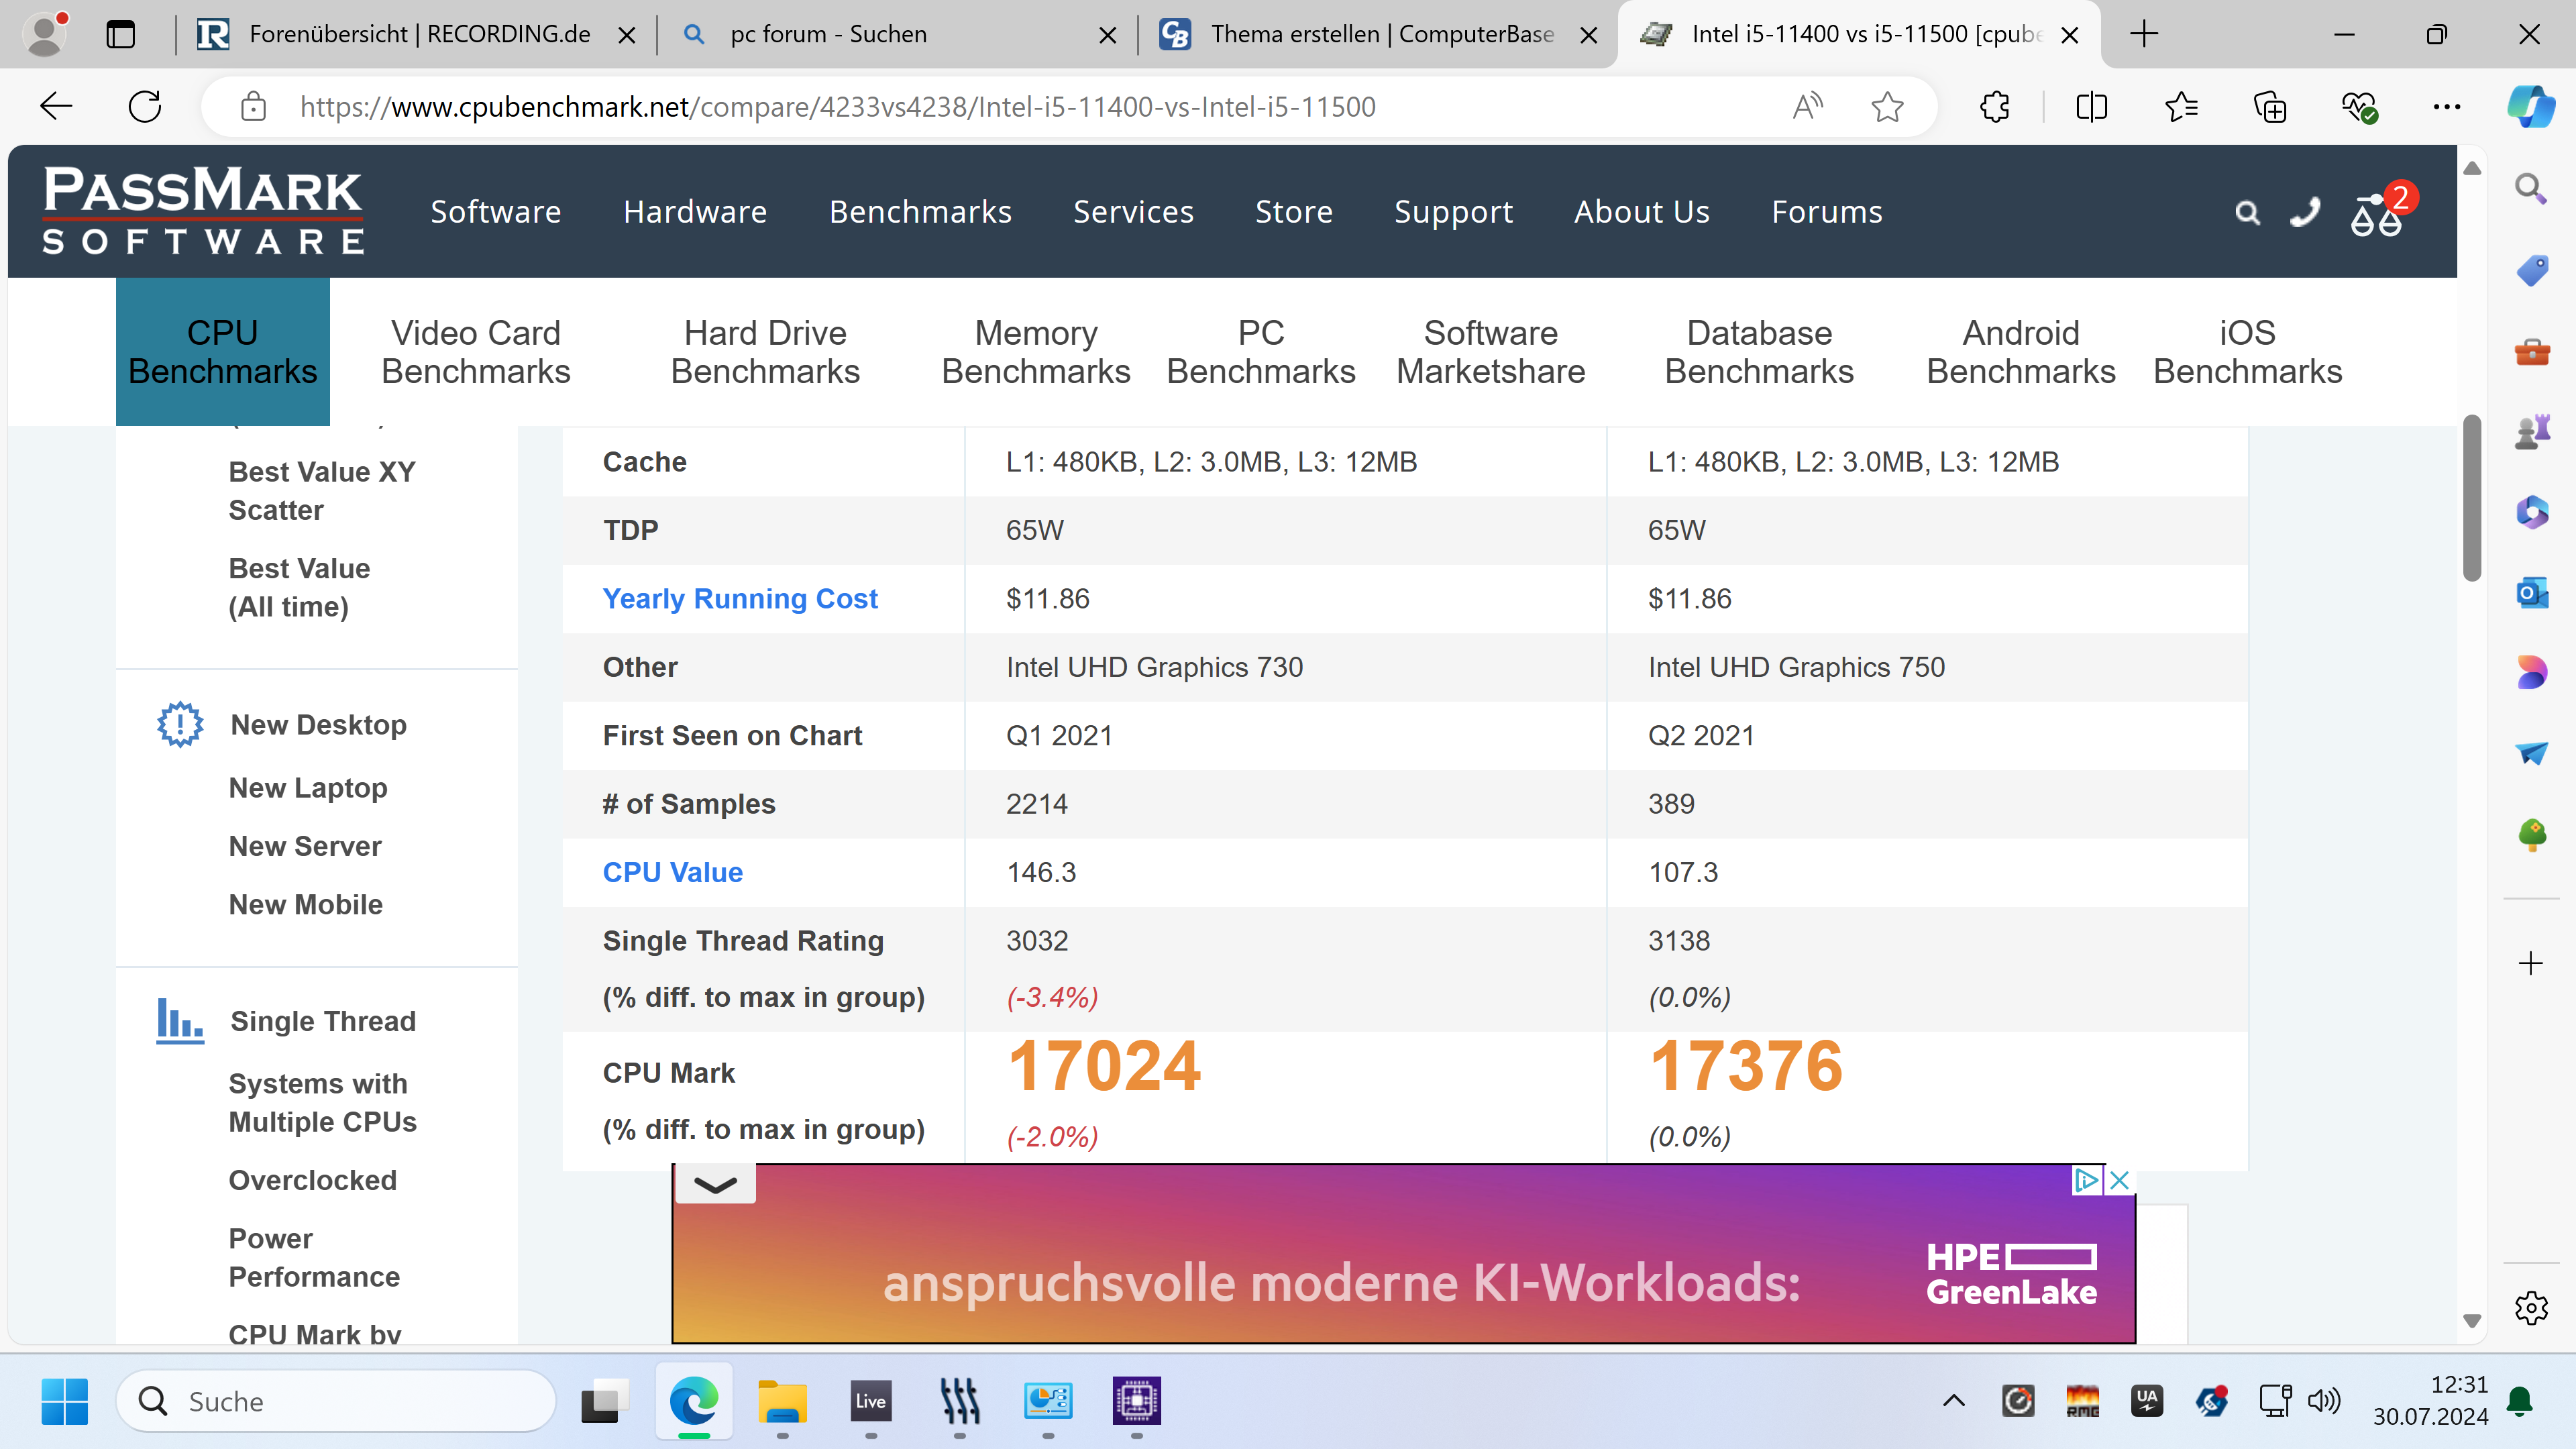Open the compare scales icon with badge
2576x1449 pixels.
pyautogui.click(x=2377, y=214)
